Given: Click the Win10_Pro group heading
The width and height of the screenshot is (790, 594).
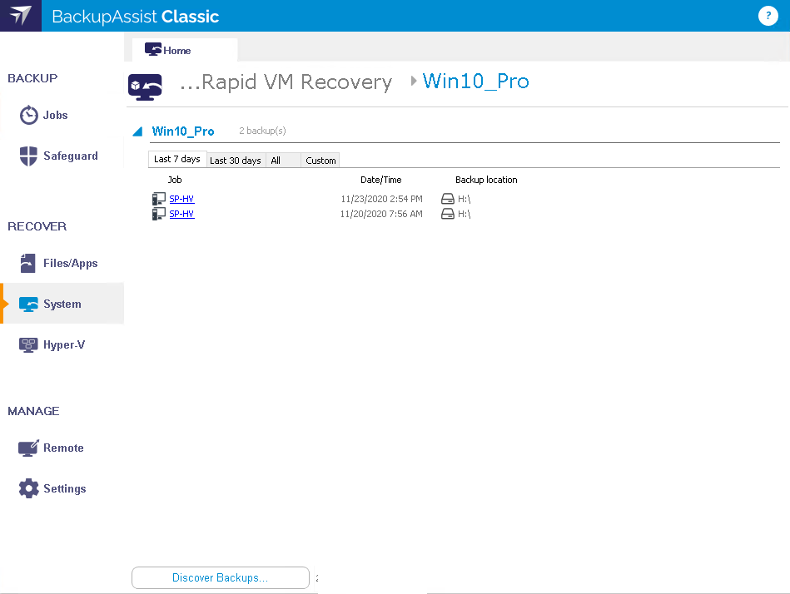Looking at the screenshot, I should point(183,131).
